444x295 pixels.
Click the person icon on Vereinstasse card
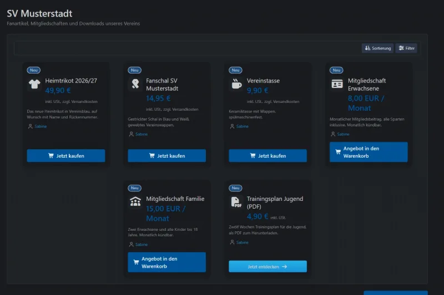point(232,127)
